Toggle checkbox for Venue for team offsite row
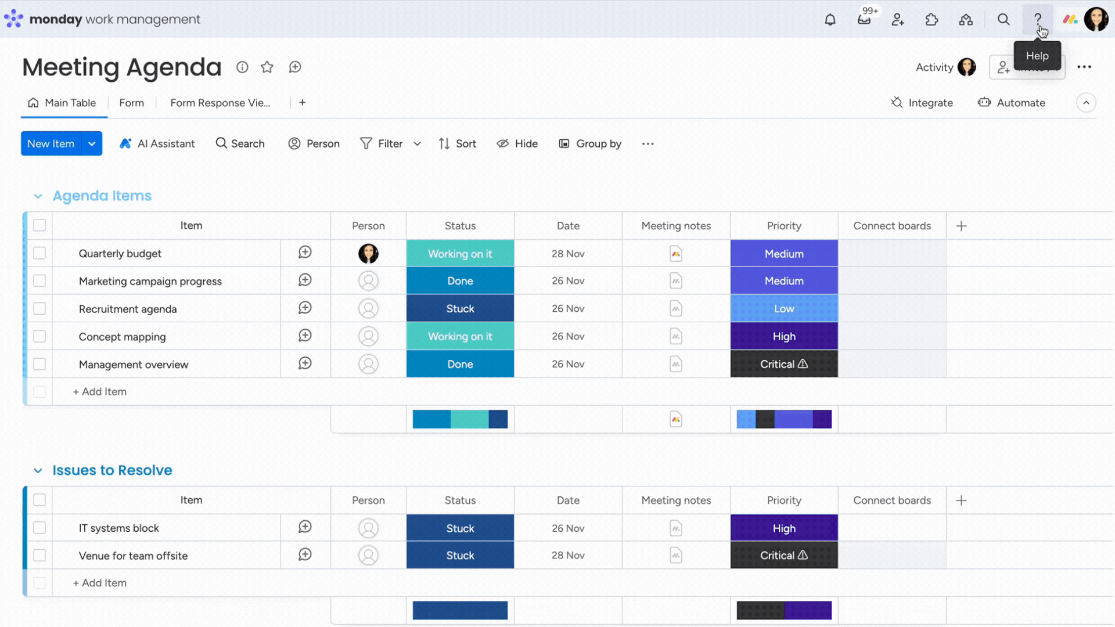The width and height of the screenshot is (1115, 627). pos(40,555)
